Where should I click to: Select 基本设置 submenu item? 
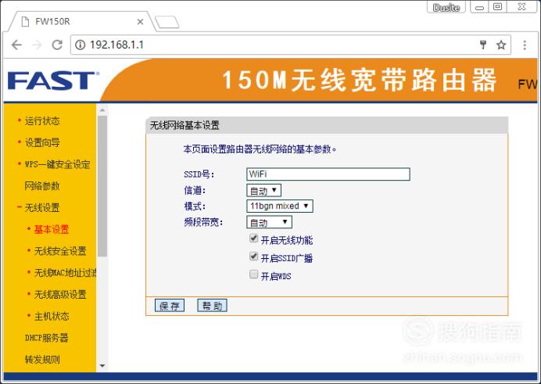click(52, 229)
